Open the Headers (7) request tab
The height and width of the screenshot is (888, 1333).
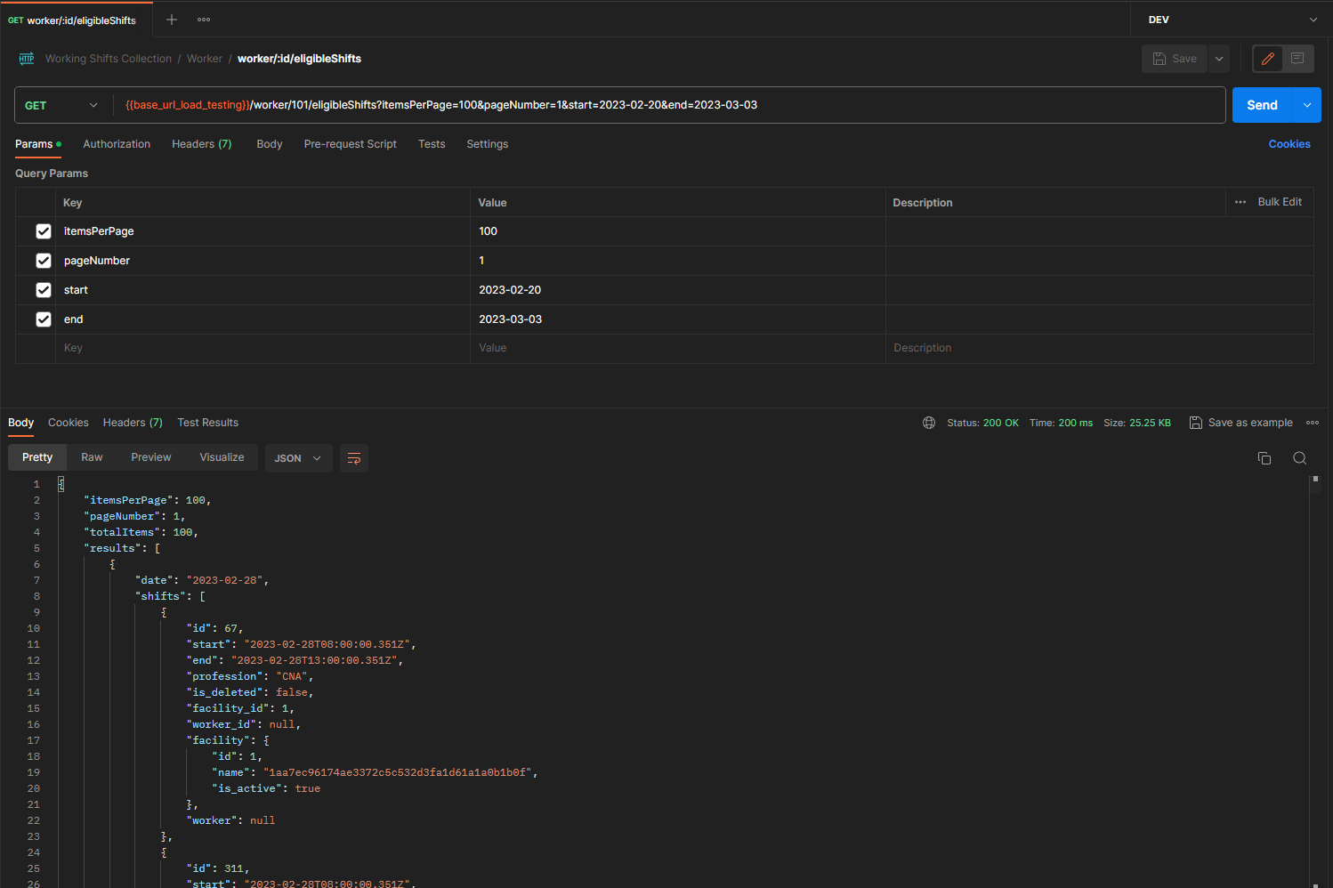coord(202,144)
